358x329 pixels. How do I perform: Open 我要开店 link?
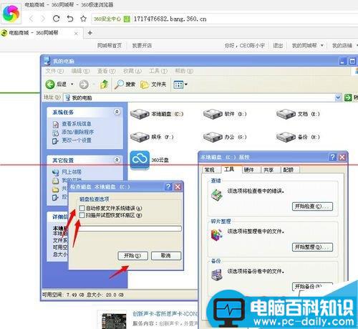coord(142,45)
